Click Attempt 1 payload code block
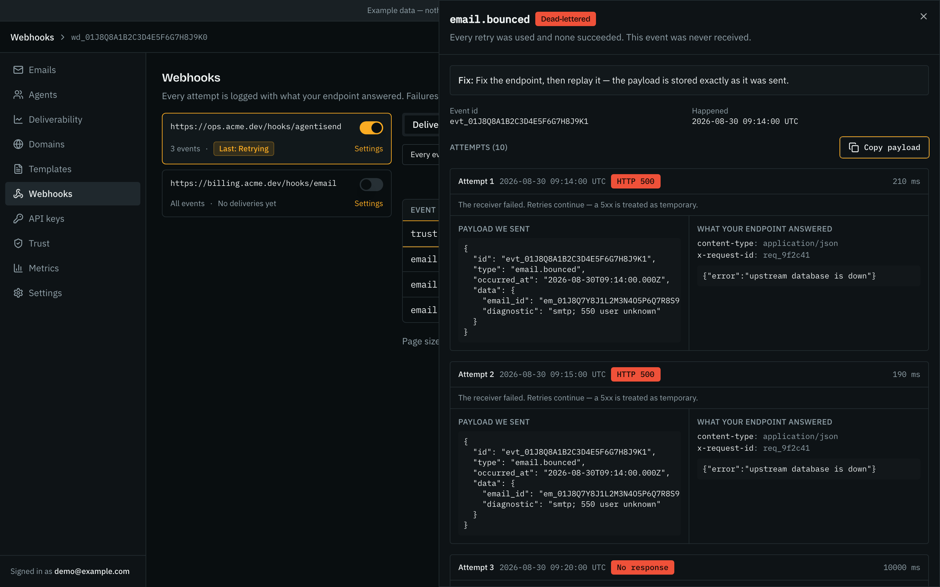 (x=569, y=290)
